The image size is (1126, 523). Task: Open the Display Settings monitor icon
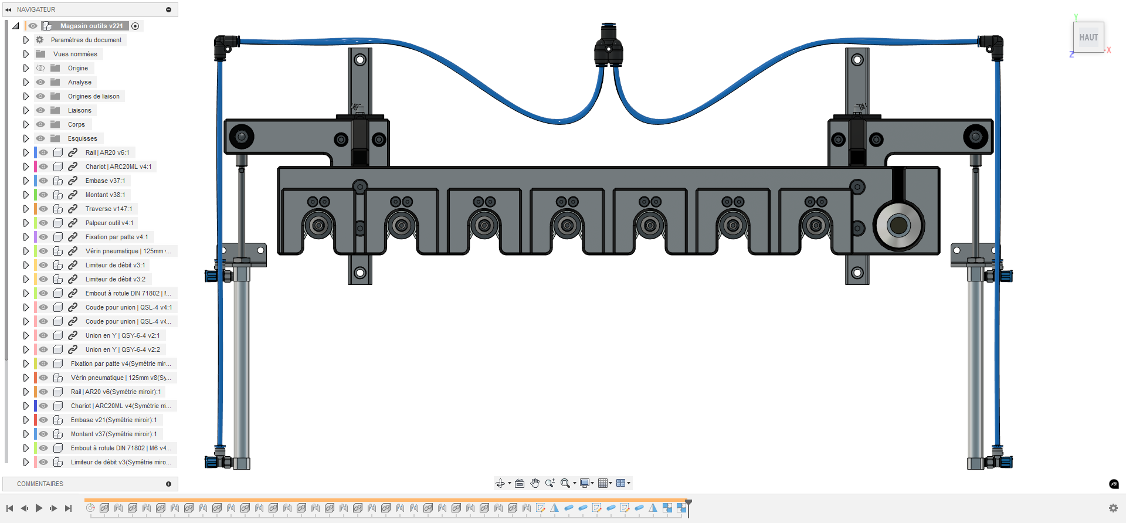(585, 483)
